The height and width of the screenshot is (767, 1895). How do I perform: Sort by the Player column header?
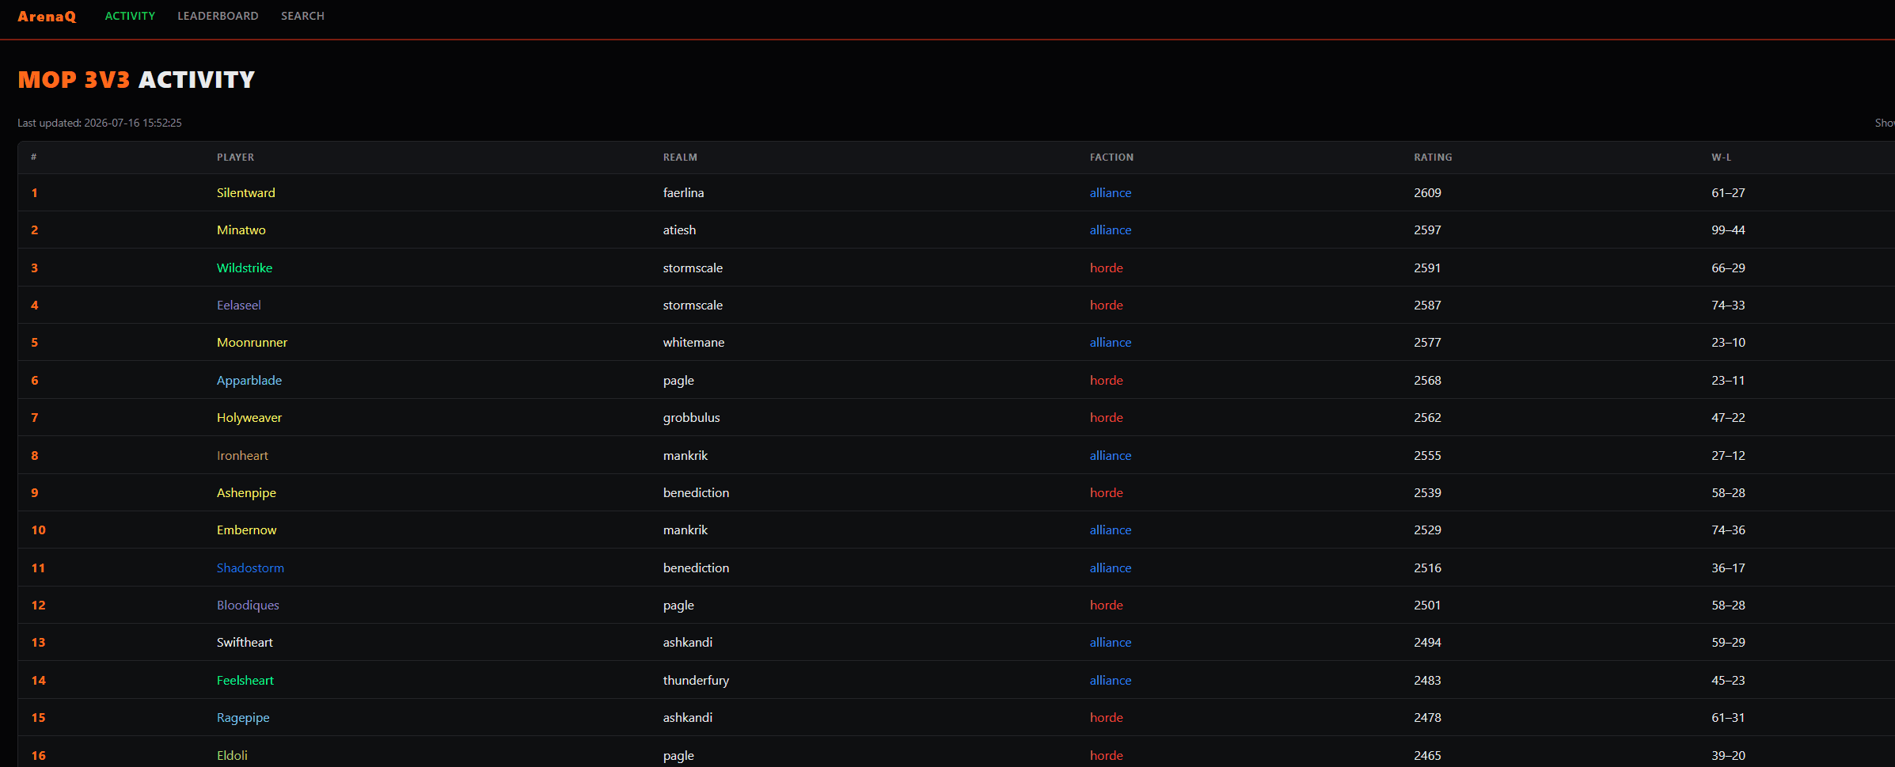pyautogui.click(x=235, y=158)
